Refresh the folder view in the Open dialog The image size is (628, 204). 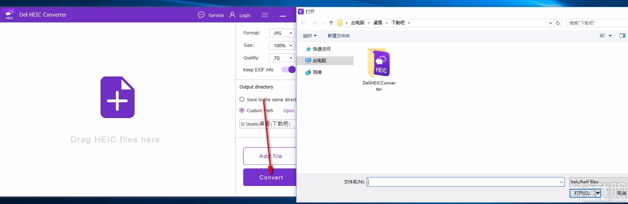(x=558, y=23)
